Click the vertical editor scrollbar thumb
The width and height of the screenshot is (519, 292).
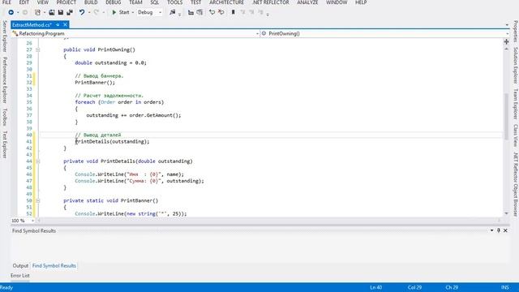click(506, 116)
